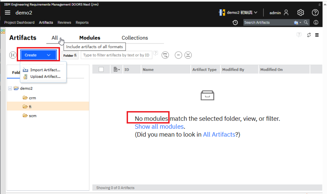
Task: Tick the select-all checkbox in table header
Action: [x=101, y=69]
